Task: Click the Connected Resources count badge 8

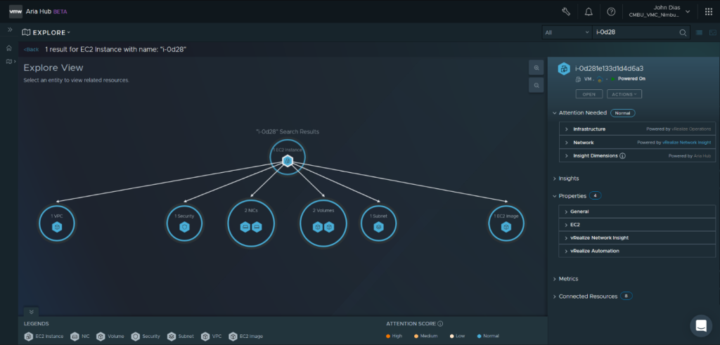Action: click(x=626, y=297)
